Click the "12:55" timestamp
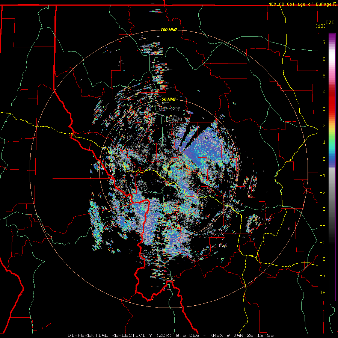This screenshot has height=338, width=338. coord(265,335)
